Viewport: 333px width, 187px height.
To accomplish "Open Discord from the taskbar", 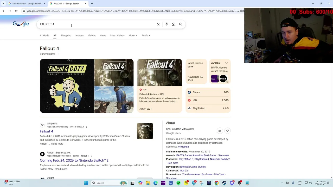I will [x=232, y=183].
